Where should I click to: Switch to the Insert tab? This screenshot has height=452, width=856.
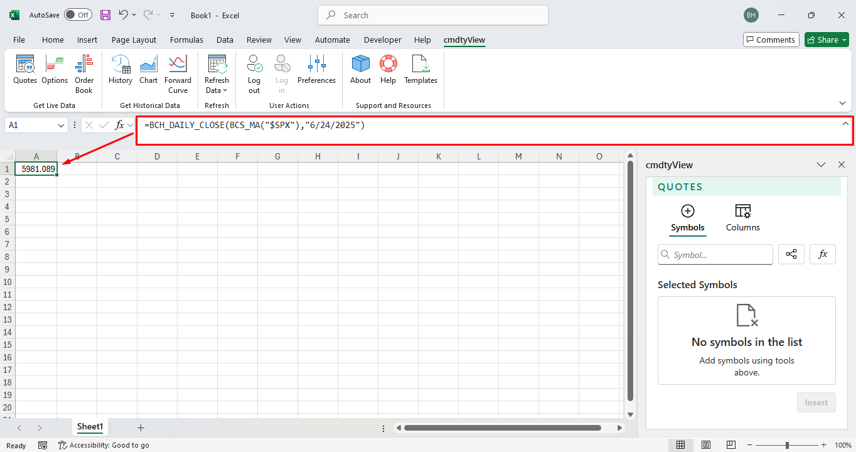tap(87, 40)
